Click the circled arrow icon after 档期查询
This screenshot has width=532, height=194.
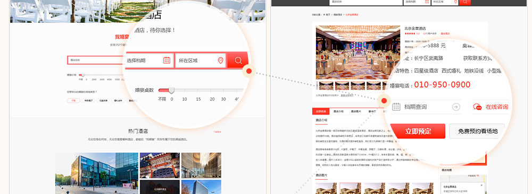click(456, 107)
